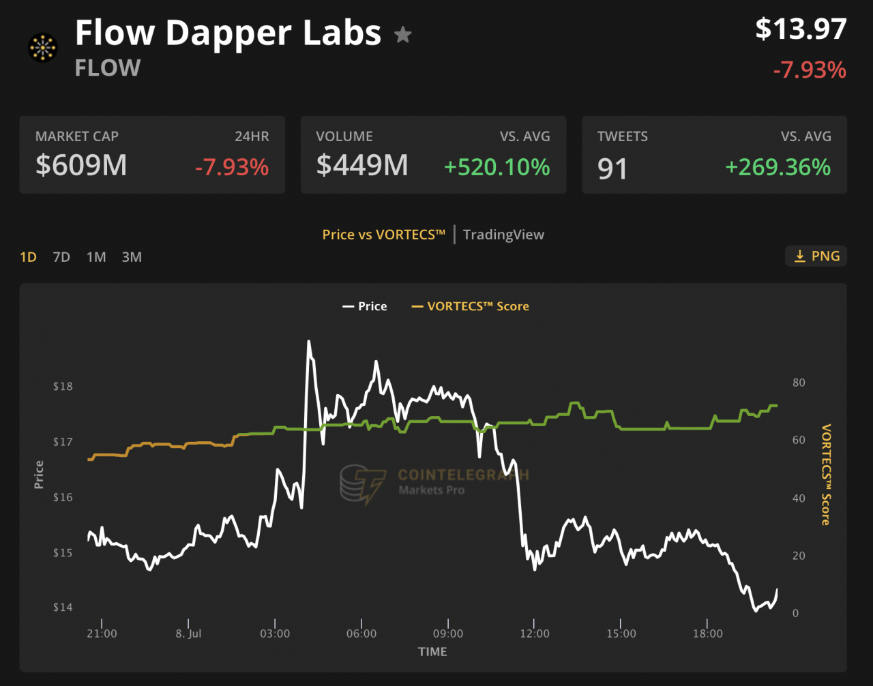Image resolution: width=873 pixels, height=686 pixels.
Task: Switch to the TradingView chart tab
Action: coord(503,235)
